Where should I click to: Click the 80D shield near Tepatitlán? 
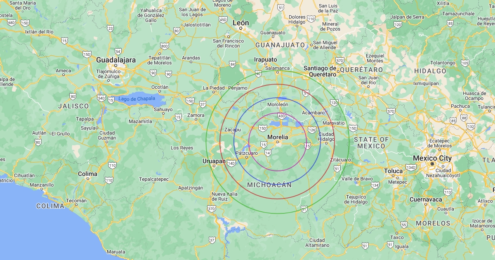click(164, 46)
